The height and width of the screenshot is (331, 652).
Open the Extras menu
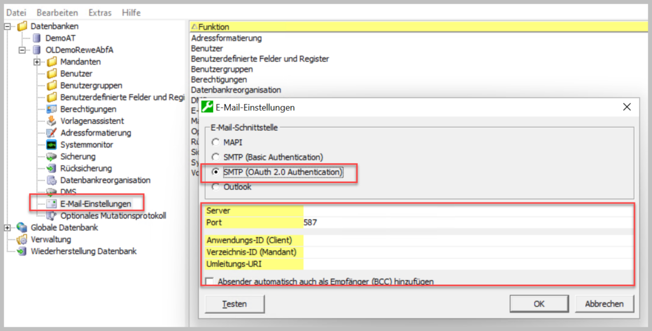[100, 13]
